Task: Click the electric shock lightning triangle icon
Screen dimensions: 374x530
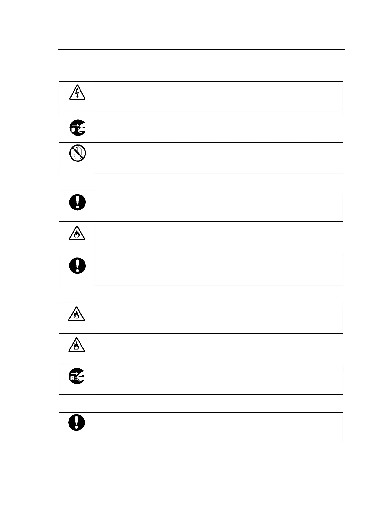Action: tap(77, 92)
